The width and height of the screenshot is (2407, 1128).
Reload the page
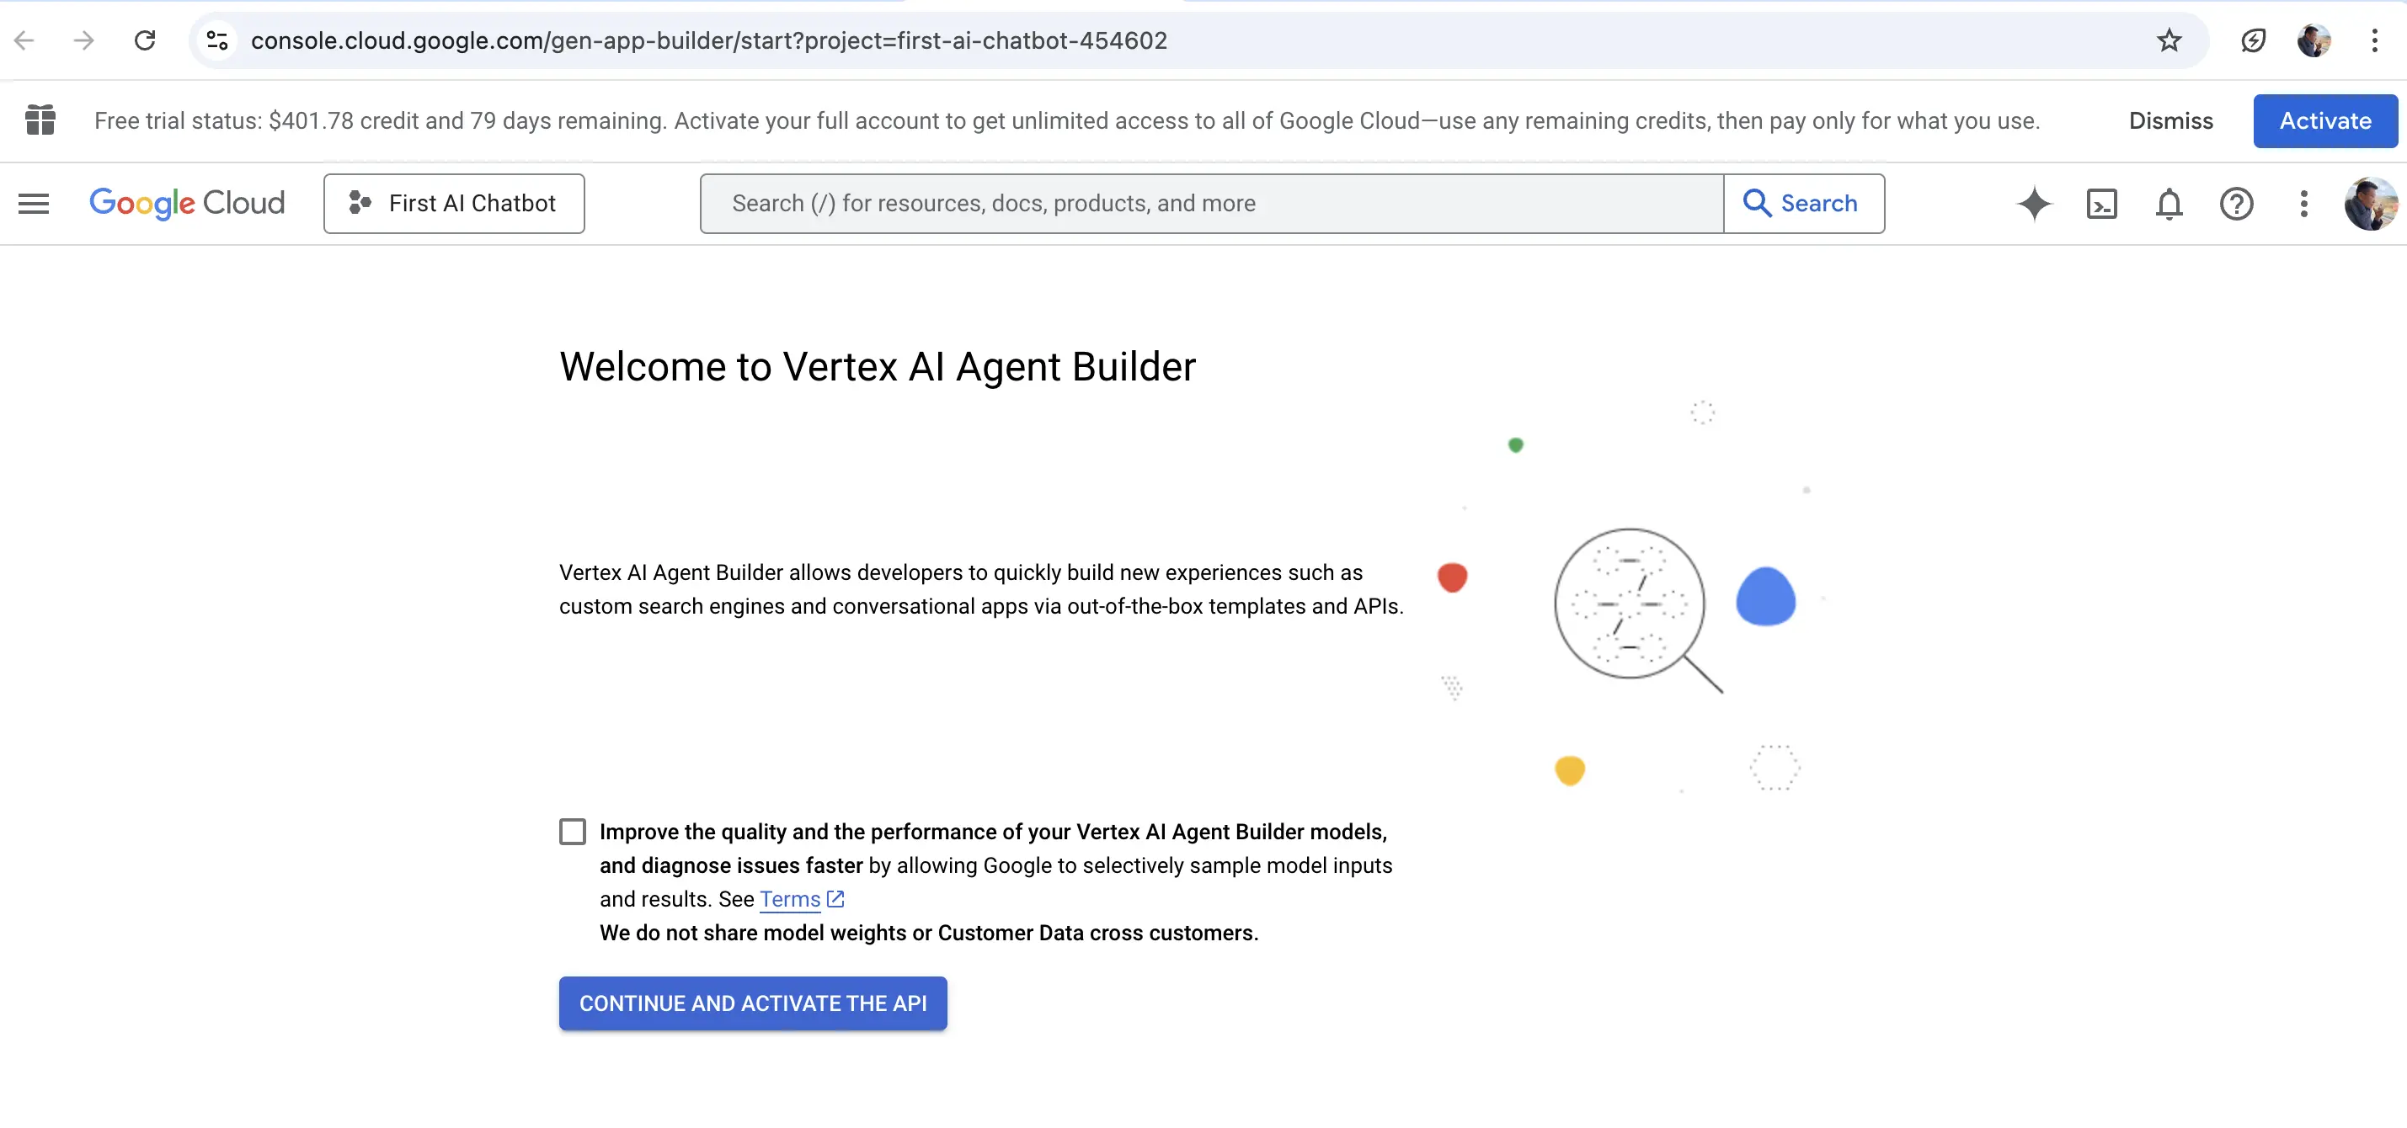pyautogui.click(x=144, y=40)
